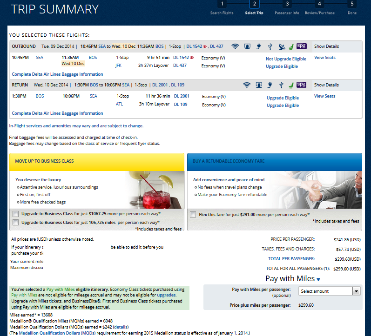Open the Pay with Miles 'Select amount' dropdown
Image resolution: width=371 pixels, height=336 pixels.
330,291
